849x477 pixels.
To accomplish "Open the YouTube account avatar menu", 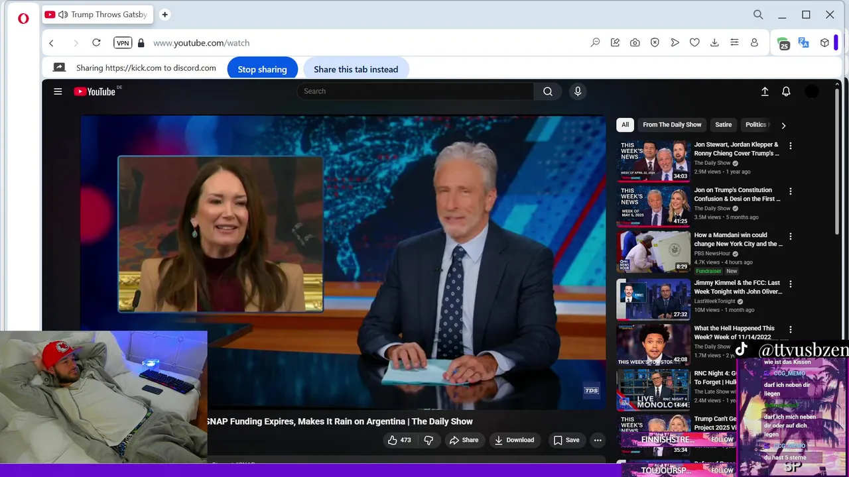I will [x=812, y=91].
